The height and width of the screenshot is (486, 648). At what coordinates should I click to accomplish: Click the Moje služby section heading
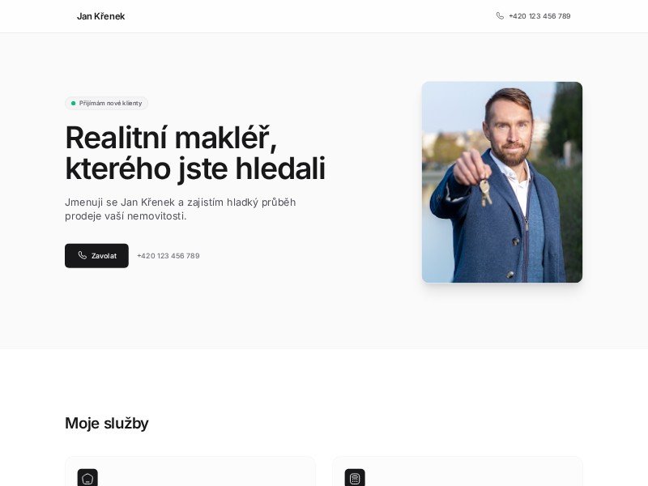107,423
